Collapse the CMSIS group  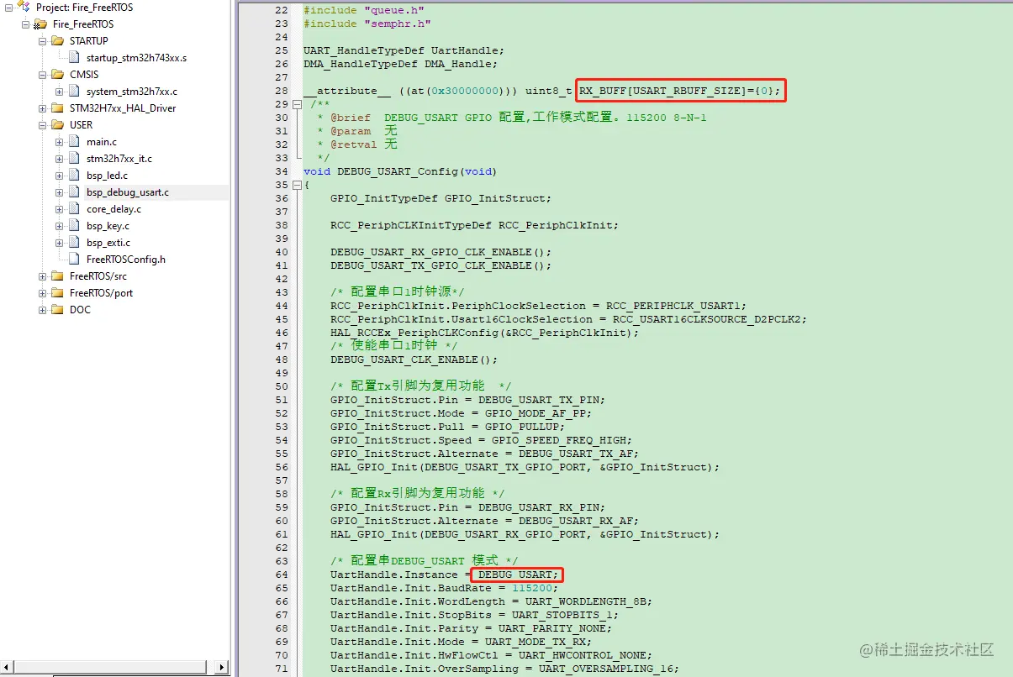click(43, 75)
